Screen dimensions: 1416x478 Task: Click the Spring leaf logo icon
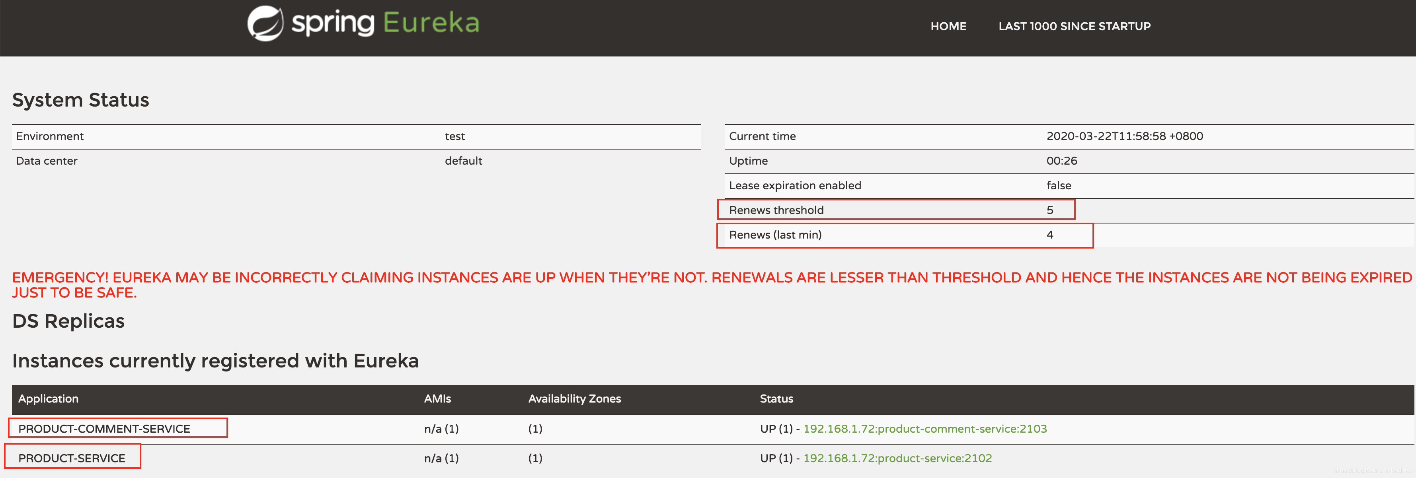pyautogui.click(x=265, y=23)
